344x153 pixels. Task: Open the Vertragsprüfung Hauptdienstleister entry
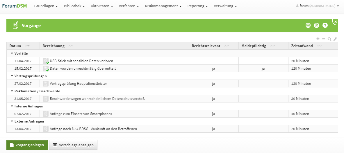79,84
